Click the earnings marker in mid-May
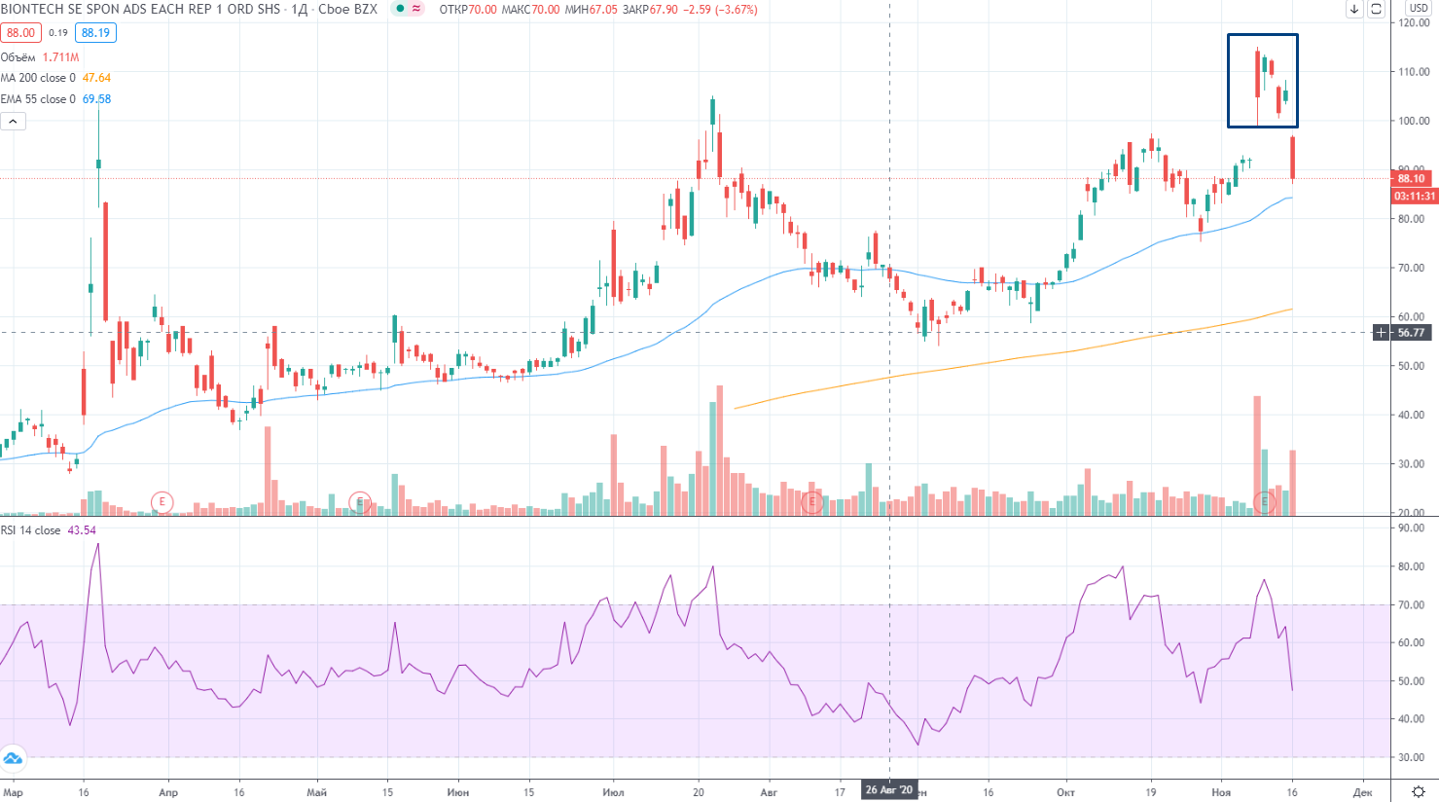This screenshot has height=802, width=1439. [360, 502]
